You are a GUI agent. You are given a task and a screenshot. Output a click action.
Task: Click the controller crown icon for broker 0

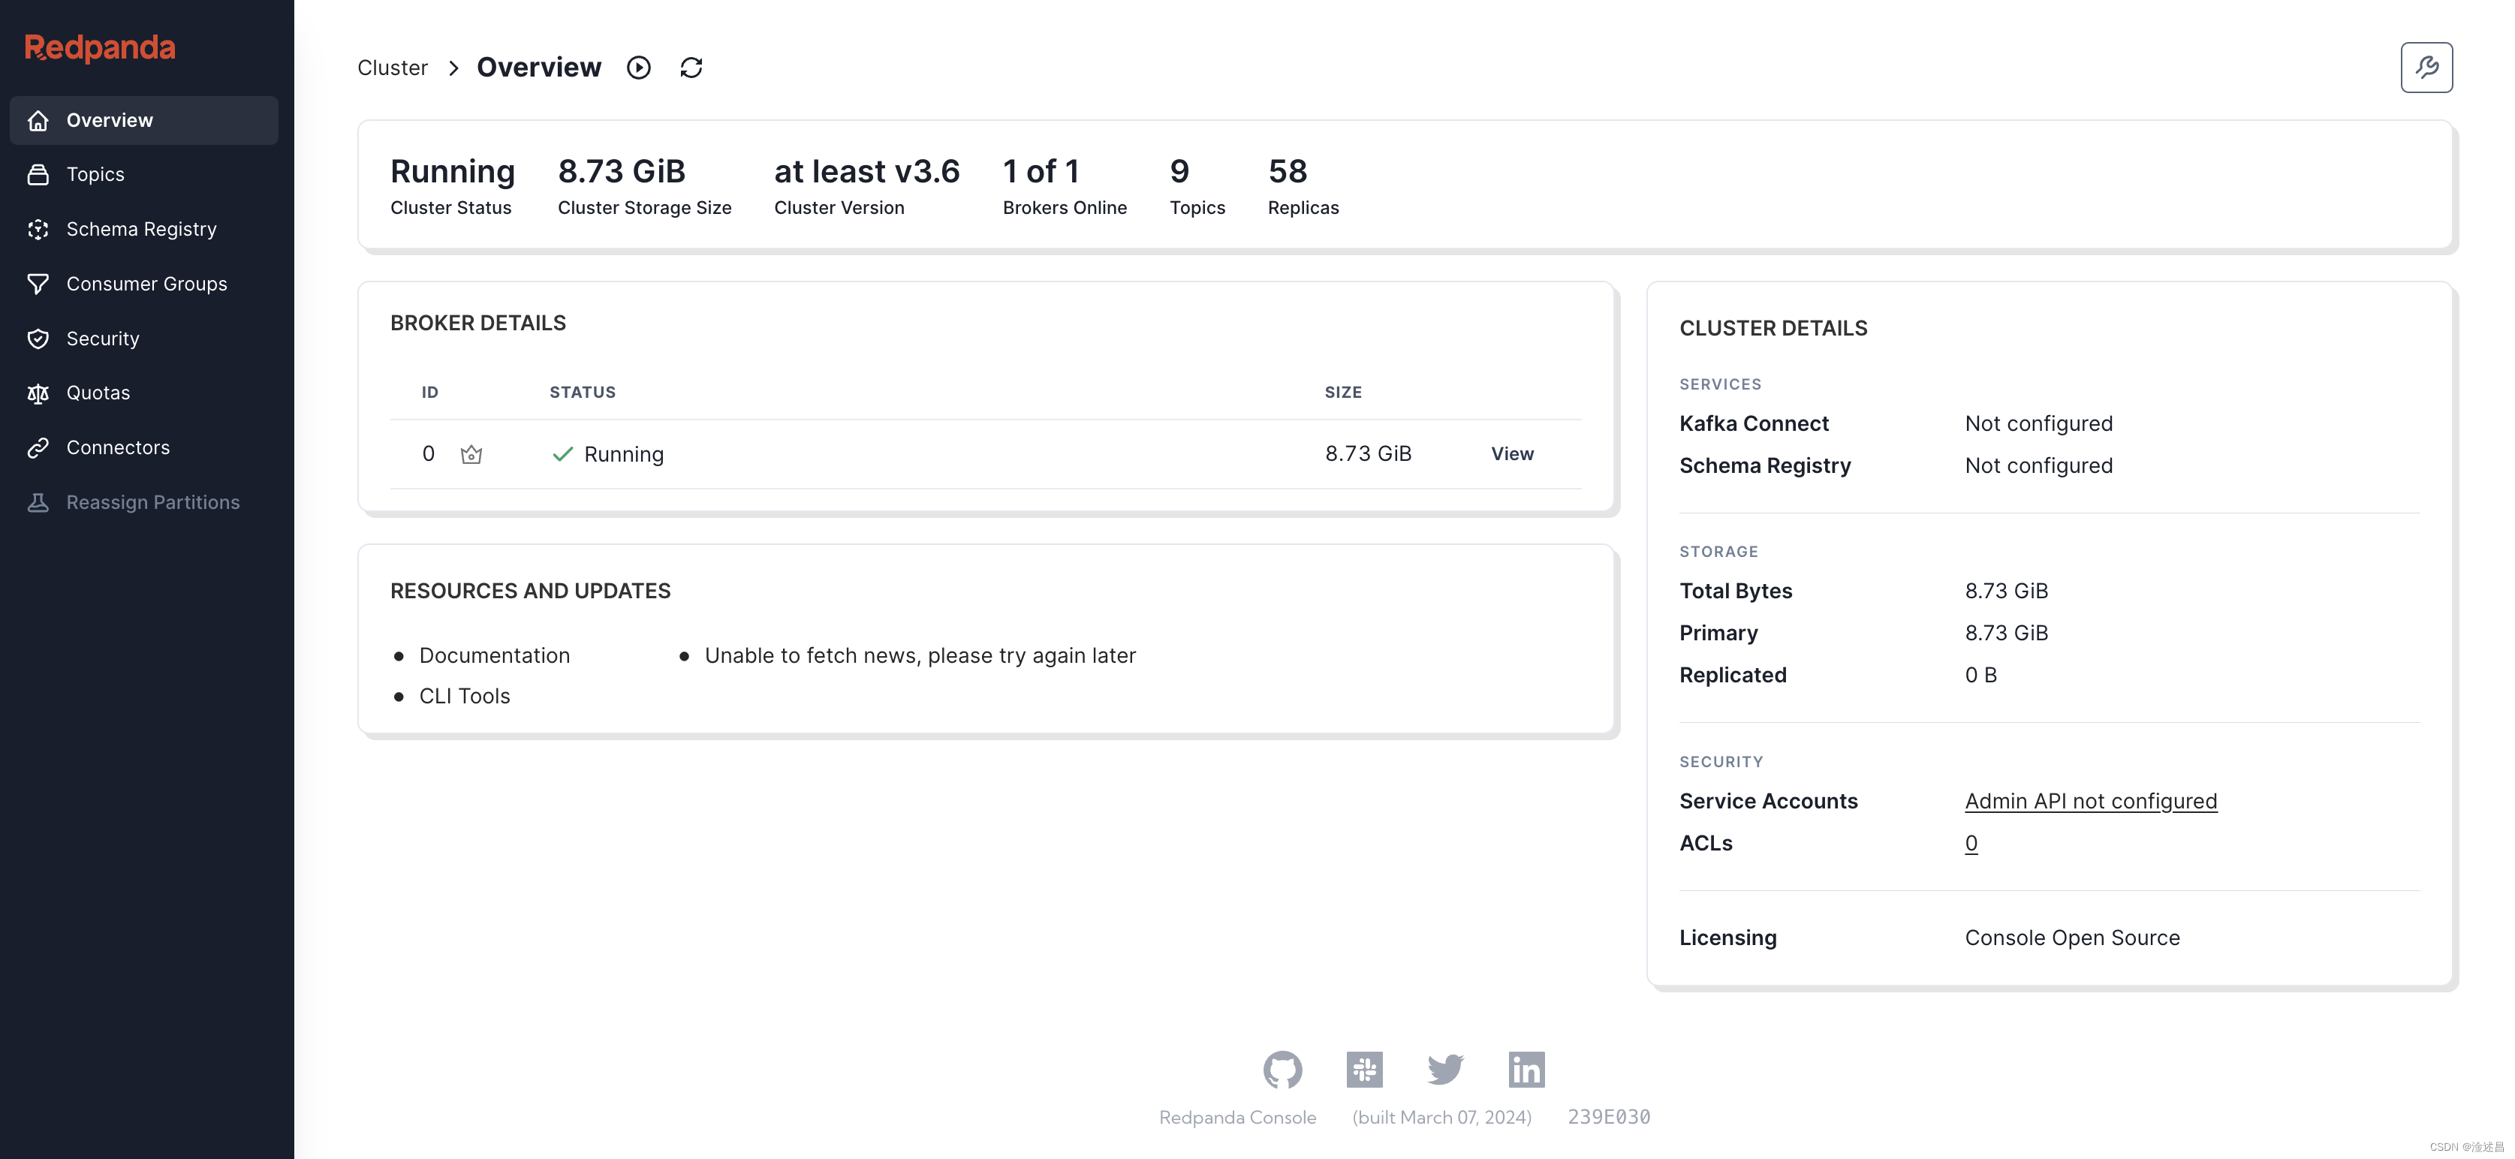pyautogui.click(x=471, y=454)
